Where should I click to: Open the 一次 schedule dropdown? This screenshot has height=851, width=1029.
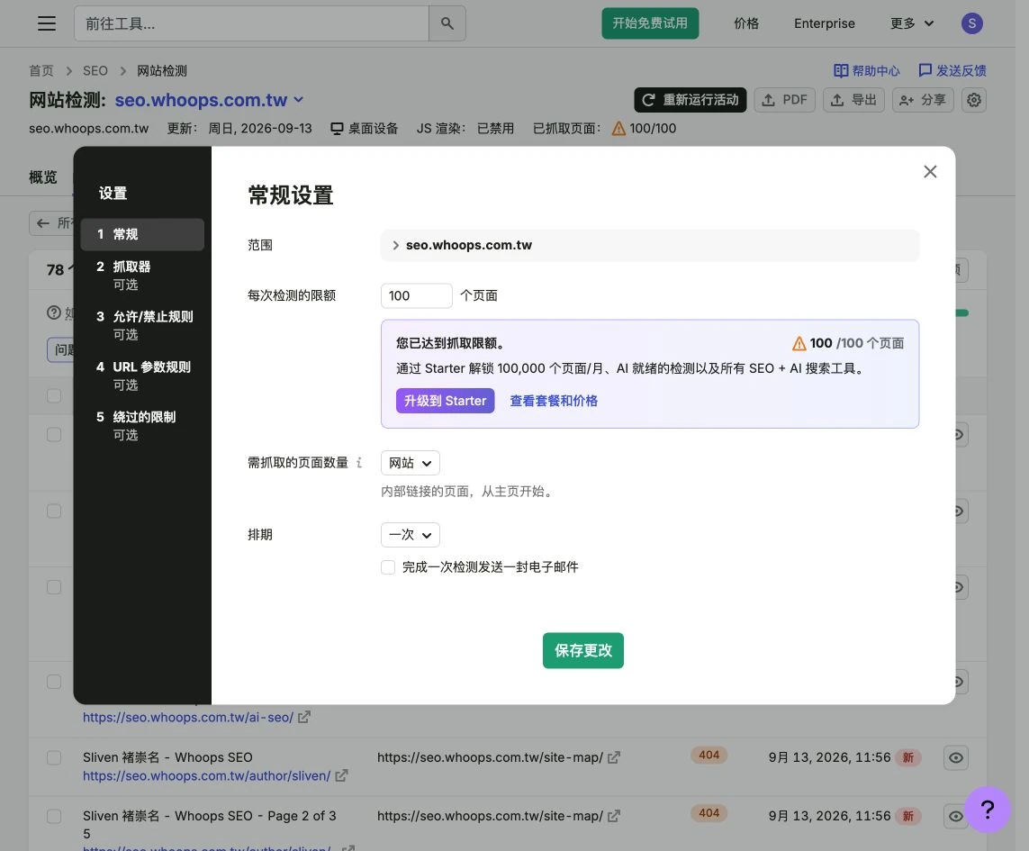[x=411, y=535]
